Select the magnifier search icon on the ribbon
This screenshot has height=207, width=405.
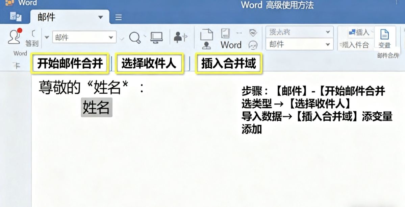pos(135,37)
